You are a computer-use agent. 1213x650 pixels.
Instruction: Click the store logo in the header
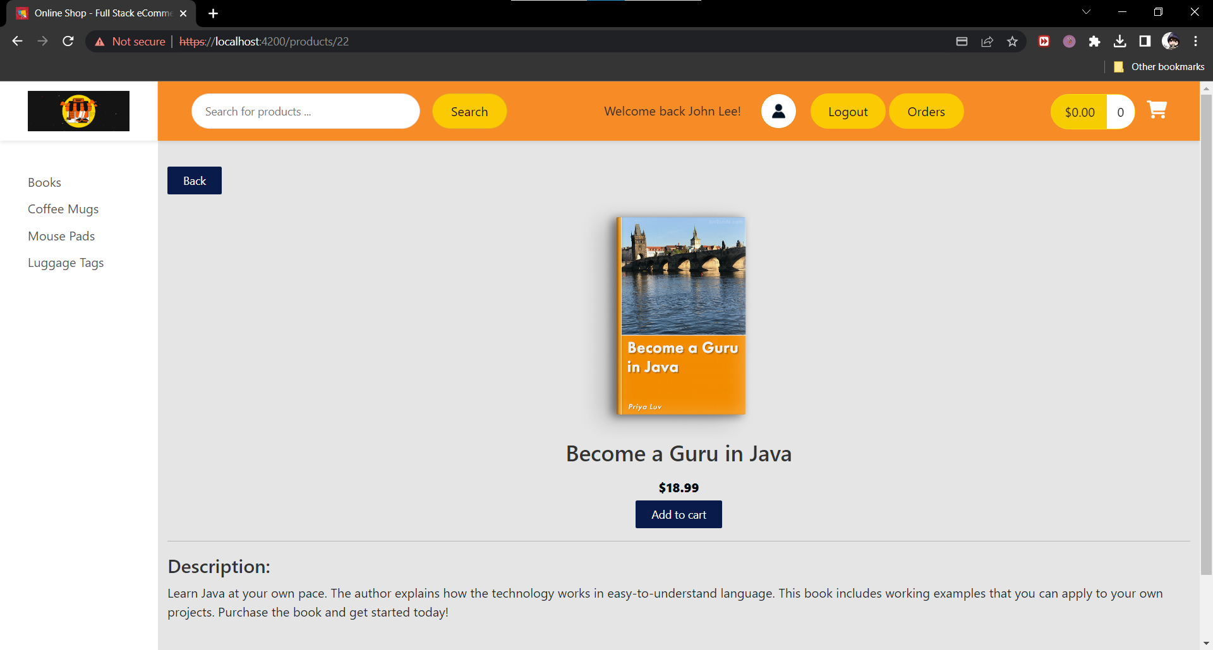pos(78,110)
